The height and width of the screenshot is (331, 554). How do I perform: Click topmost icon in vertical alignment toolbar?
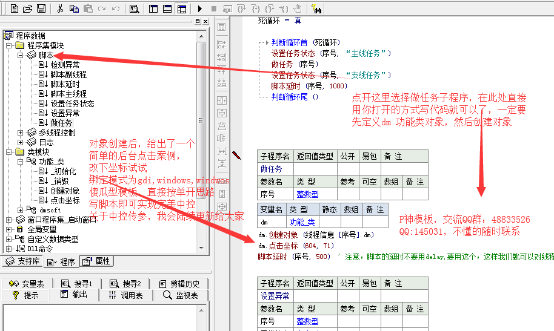(x=221, y=27)
